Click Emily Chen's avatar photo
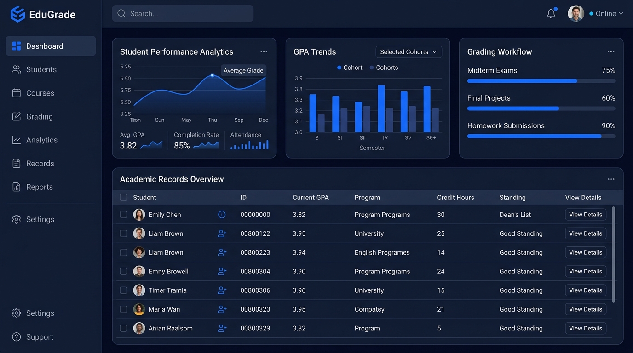 click(139, 215)
